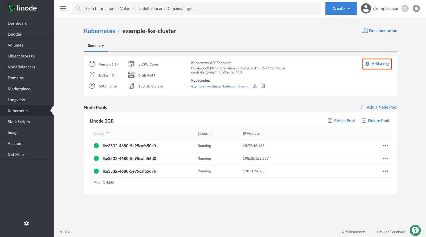Image resolution: width=426 pixels, height=237 pixels.
Task: Click Add a tag button
Action: [377, 64]
